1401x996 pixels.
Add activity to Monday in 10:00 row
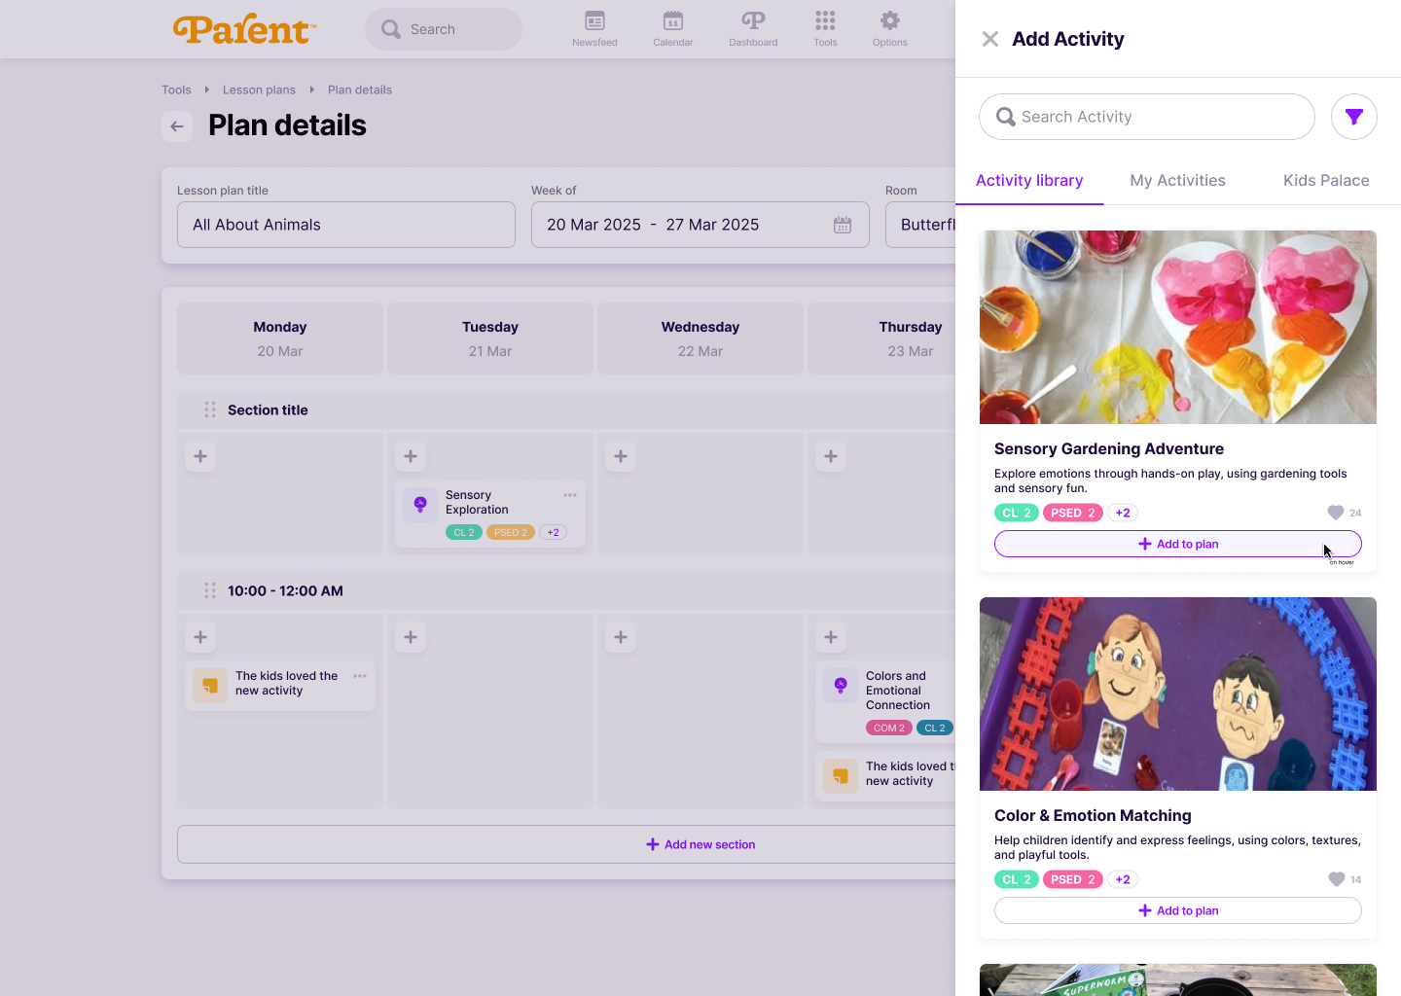(x=200, y=637)
